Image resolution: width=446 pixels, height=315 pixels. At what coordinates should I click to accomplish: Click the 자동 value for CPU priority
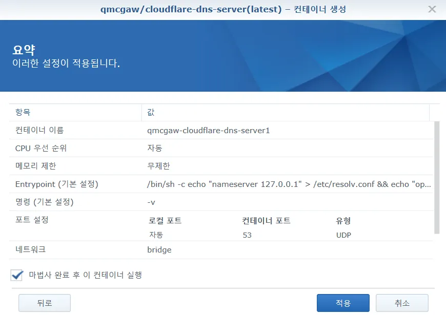[x=155, y=148]
